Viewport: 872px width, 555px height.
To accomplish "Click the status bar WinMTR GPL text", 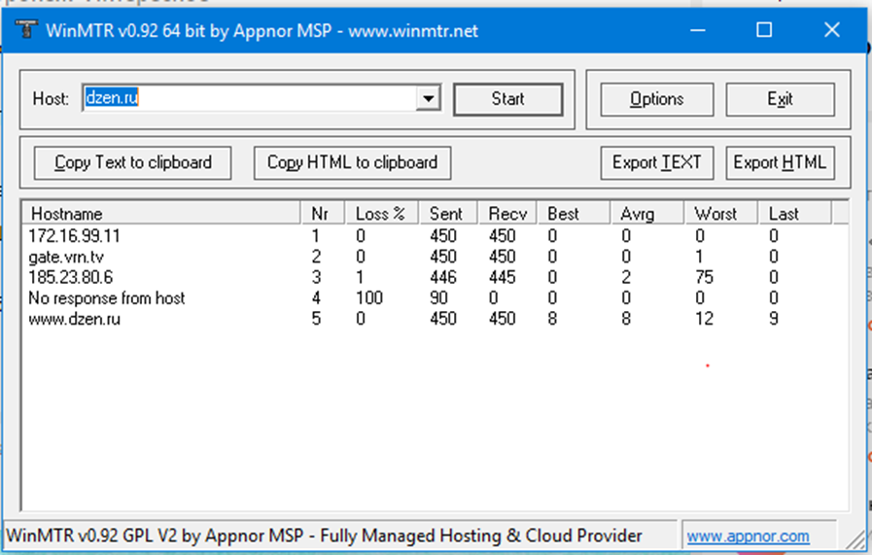I will (x=324, y=537).
